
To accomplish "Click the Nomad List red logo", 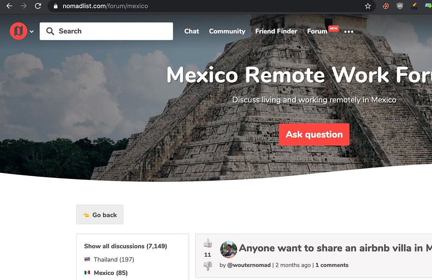I will pos(19,31).
